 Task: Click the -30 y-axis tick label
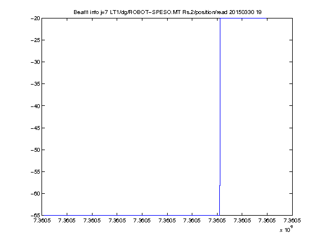coord(35,62)
